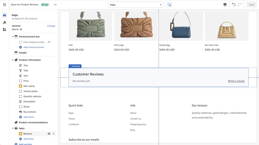The image size is (259, 145).
Task: Open the Blog footer link
Action: [132, 130]
